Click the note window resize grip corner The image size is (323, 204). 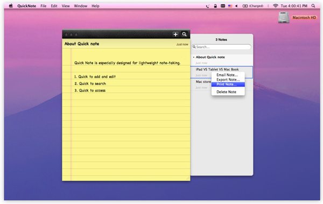click(188, 178)
